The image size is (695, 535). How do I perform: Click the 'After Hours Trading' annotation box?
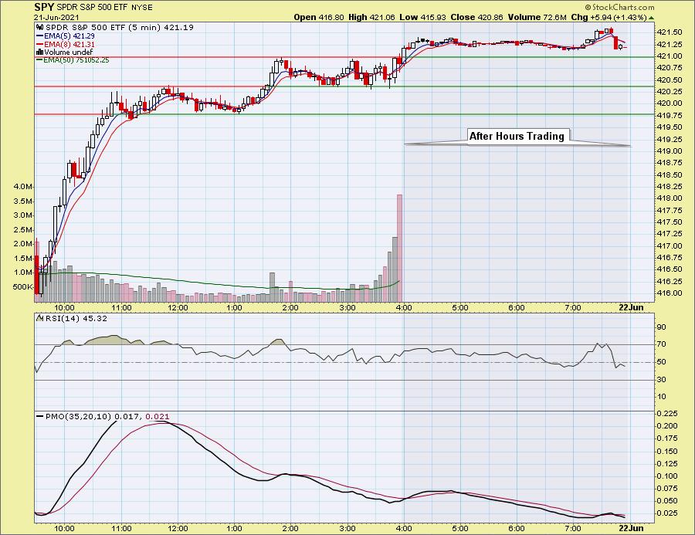[517, 136]
